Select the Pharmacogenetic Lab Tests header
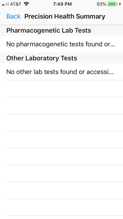 click(61, 30)
